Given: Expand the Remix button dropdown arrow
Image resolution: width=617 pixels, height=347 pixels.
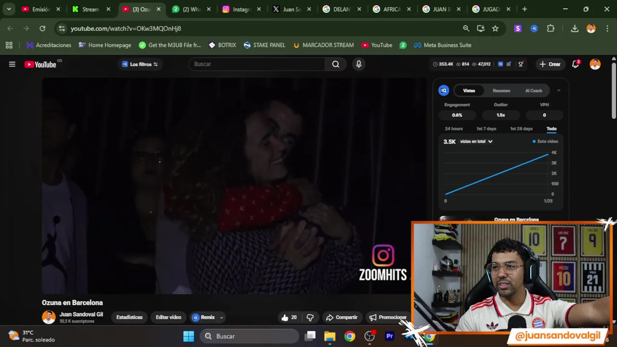Looking at the screenshot, I should (x=221, y=317).
